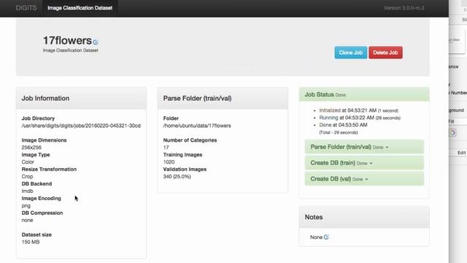
Task: Expand the Create DB (val) Done dropdown
Action: click(x=364, y=179)
